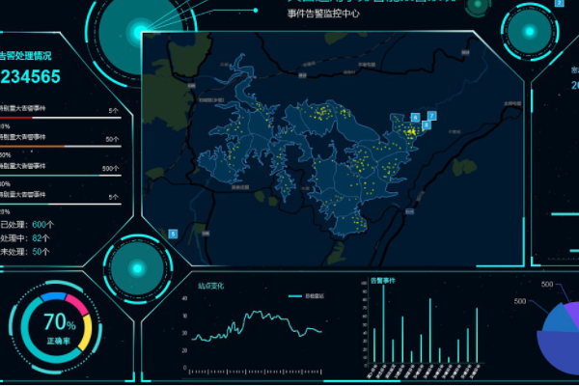Viewport: 579px width, 386px height.
Task: Click the 告警事件 chart title
Action: point(383,281)
